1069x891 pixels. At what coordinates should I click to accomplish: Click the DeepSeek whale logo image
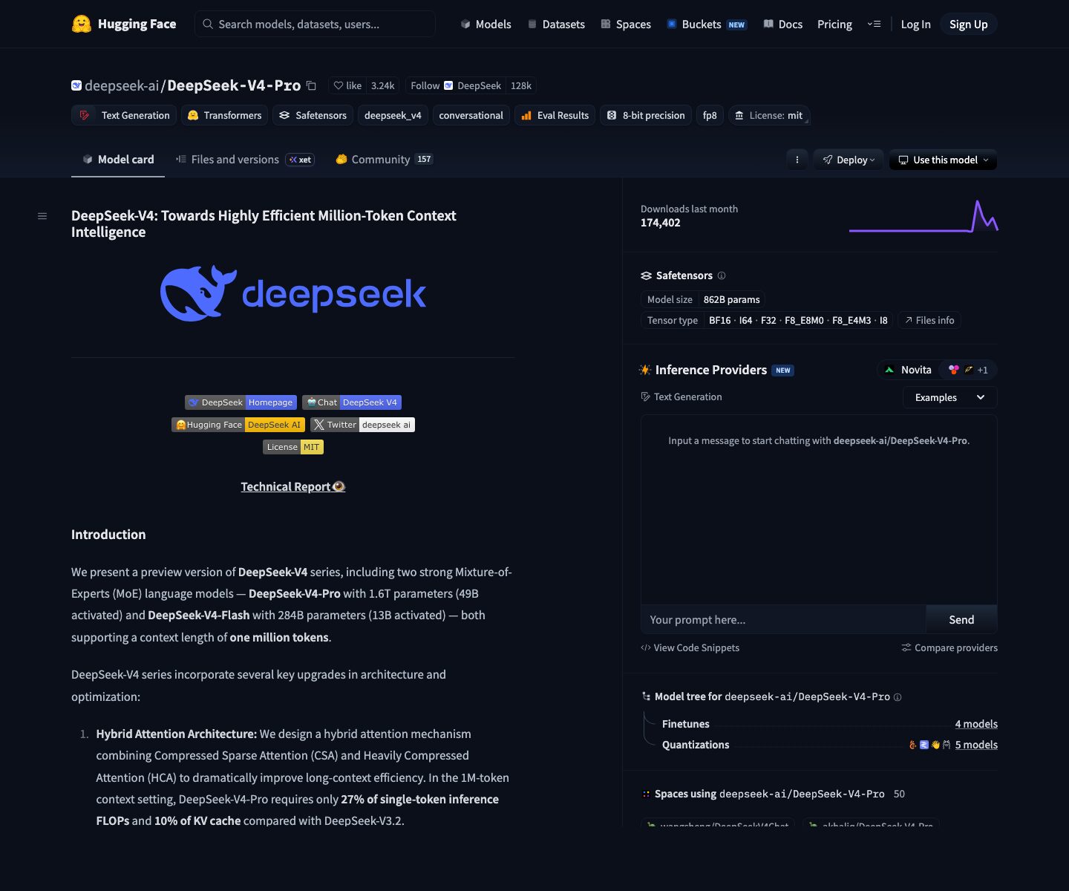click(x=293, y=293)
